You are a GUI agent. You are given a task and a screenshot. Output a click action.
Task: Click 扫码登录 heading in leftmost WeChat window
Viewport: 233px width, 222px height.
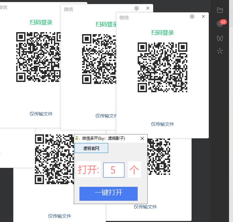pyautogui.click(x=41, y=22)
